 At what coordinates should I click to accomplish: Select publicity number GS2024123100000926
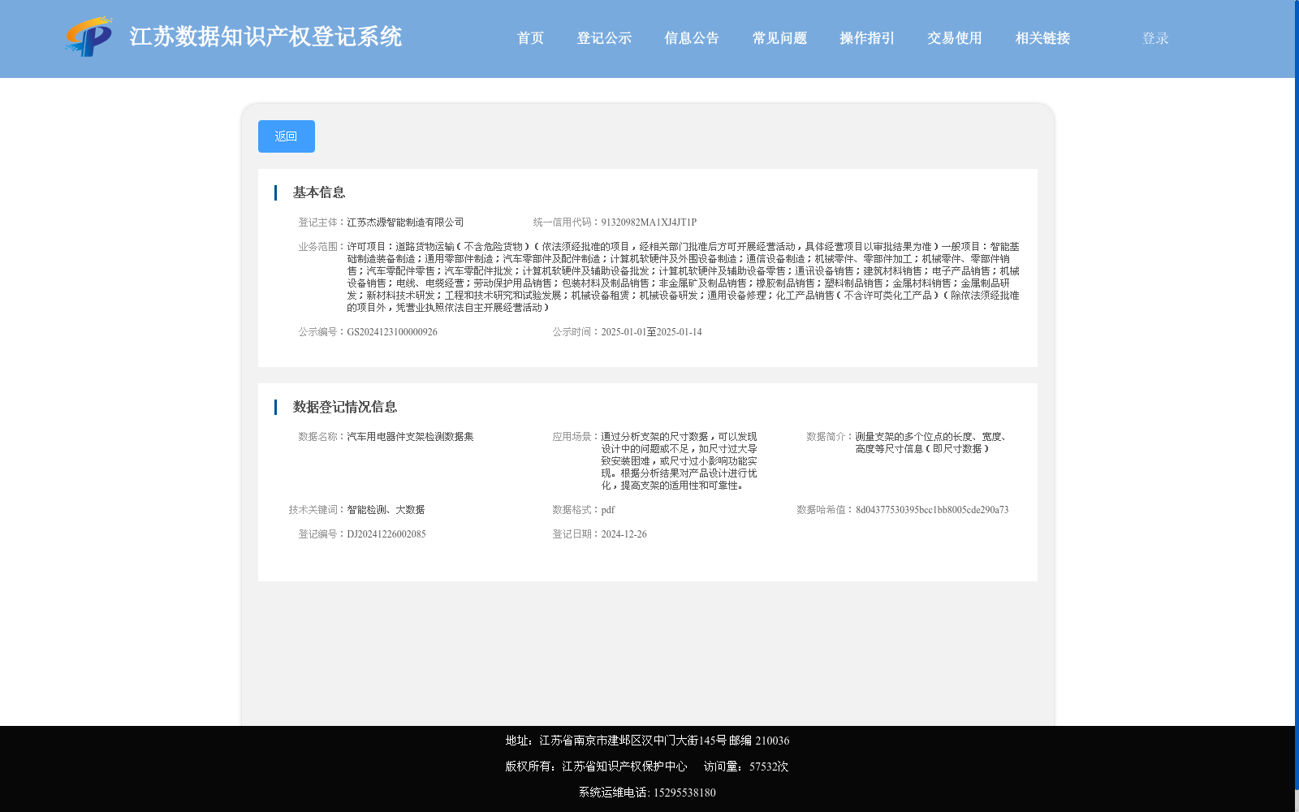(x=392, y=332)
